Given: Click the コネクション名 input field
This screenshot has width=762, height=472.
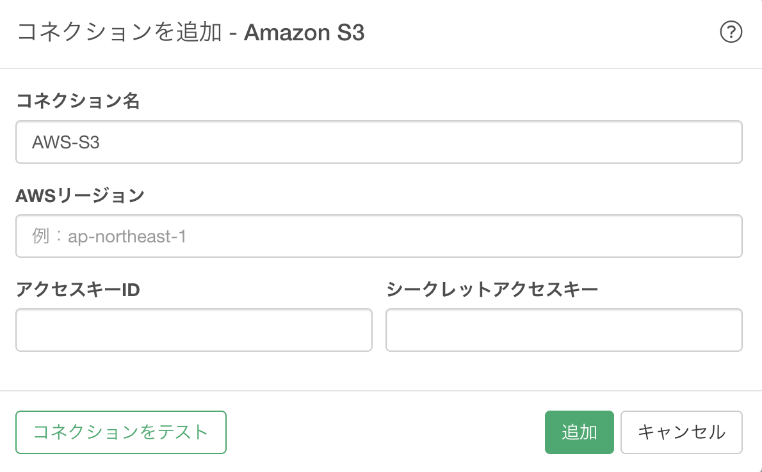Looking at the screenshot, I should [379, 142].
